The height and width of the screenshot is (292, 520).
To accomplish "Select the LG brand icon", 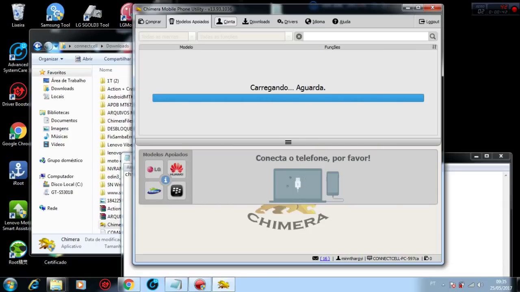I will [x=154, y=169].
